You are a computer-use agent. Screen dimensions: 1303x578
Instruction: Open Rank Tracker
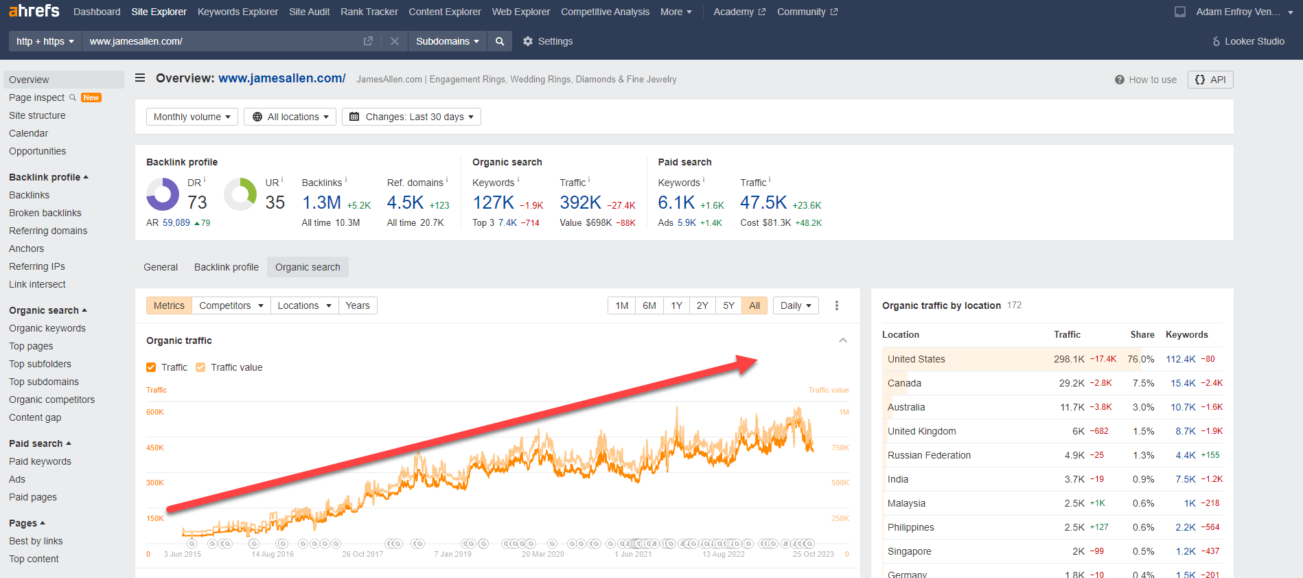[369, 12]
